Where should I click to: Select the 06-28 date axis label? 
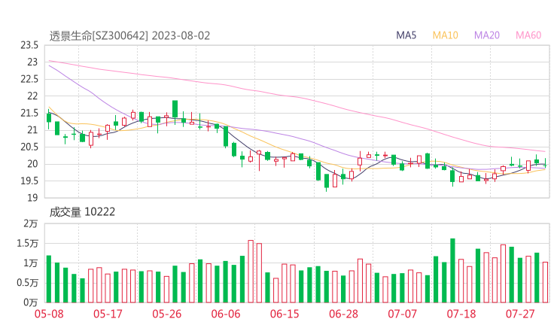(x=343, y=314)
